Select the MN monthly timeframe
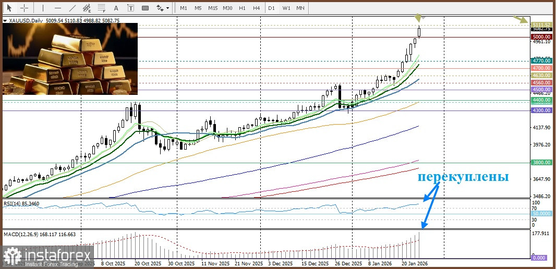Image resolution: width=556 pixels, height=269 pixels. point(300,8)
